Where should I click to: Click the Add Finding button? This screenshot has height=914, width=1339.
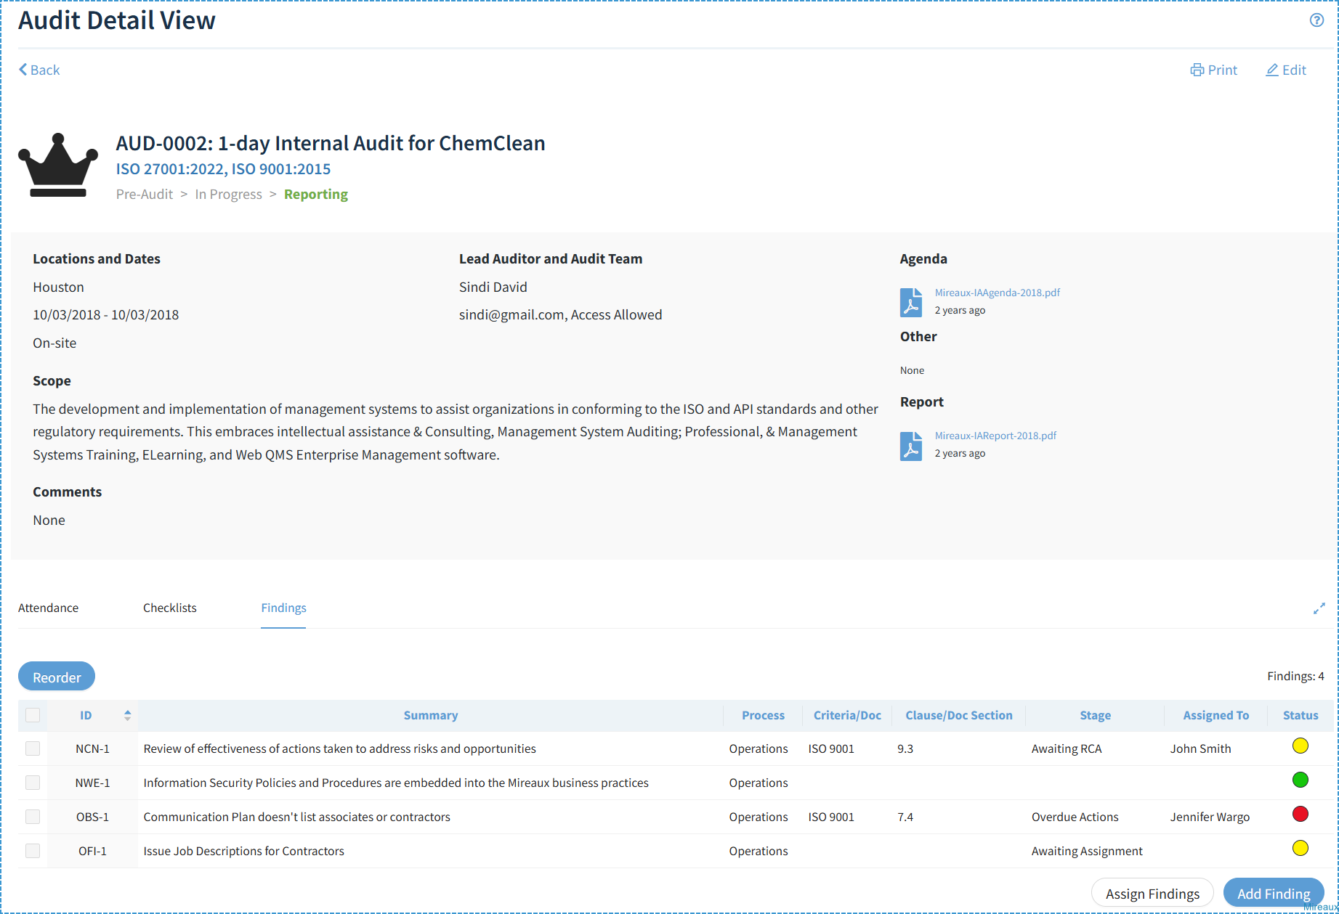point(1274,894)
